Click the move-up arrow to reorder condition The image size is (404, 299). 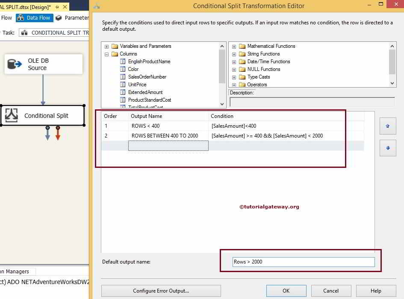point(387,126)
